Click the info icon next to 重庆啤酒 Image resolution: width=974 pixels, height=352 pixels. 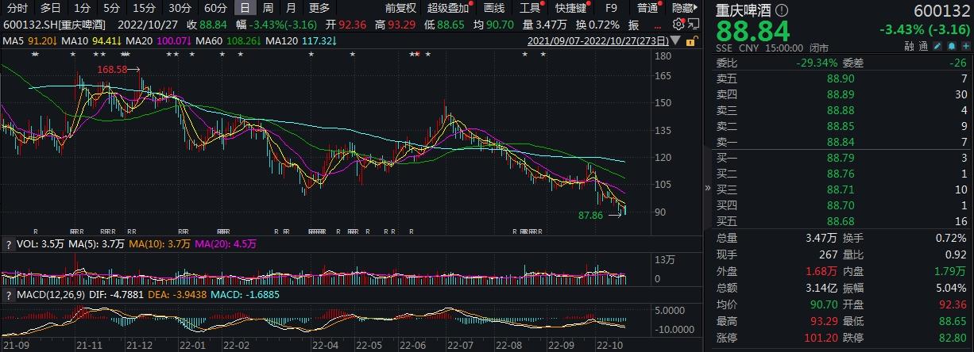click(782, 10)
